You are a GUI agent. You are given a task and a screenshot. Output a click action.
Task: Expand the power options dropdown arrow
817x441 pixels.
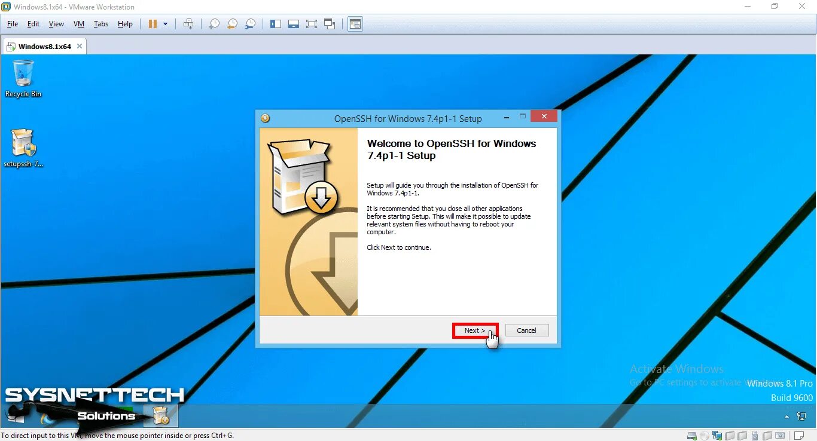tap(166, 24)
